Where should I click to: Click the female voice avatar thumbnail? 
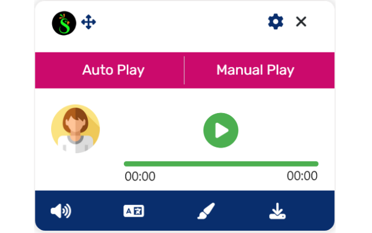tap(76, 129)
